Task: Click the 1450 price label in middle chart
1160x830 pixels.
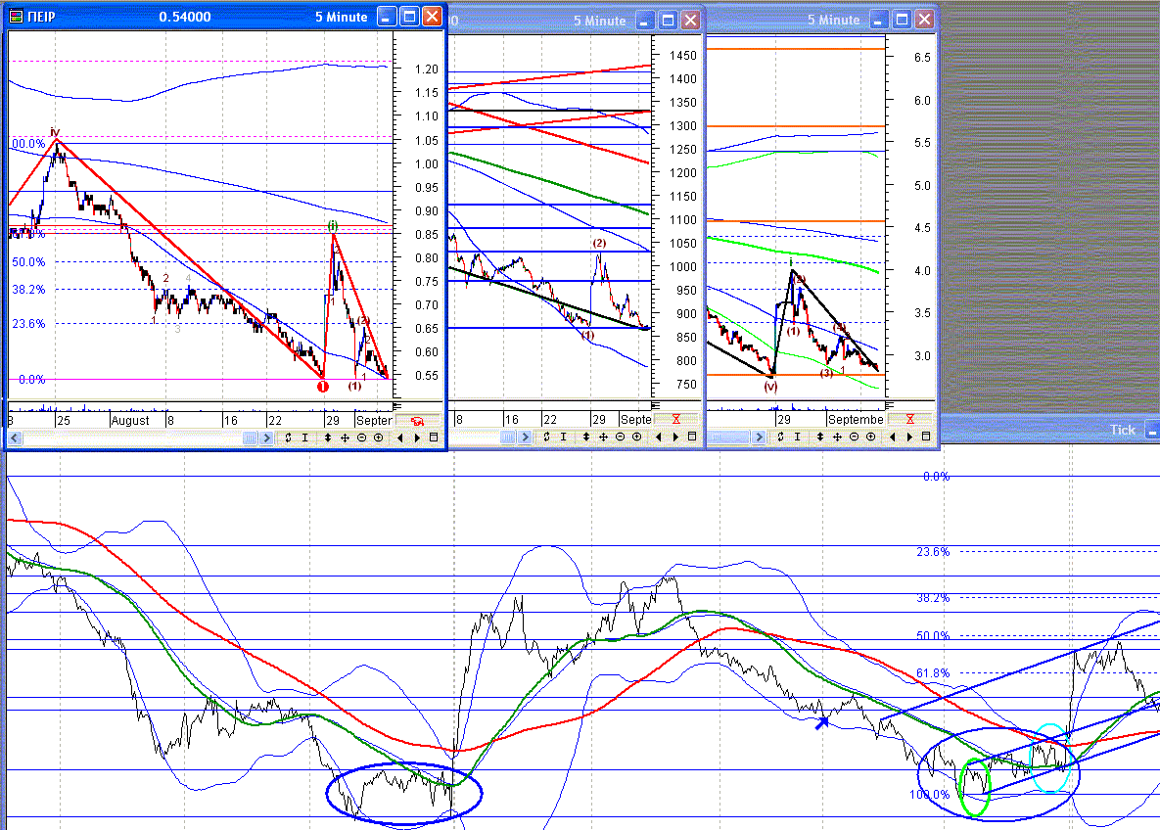Action: coord(683,56)
